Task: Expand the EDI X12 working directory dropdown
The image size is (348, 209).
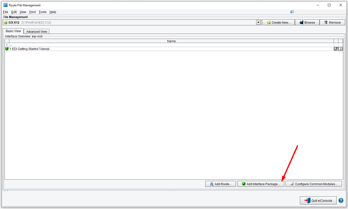Action: coord(258,22)
